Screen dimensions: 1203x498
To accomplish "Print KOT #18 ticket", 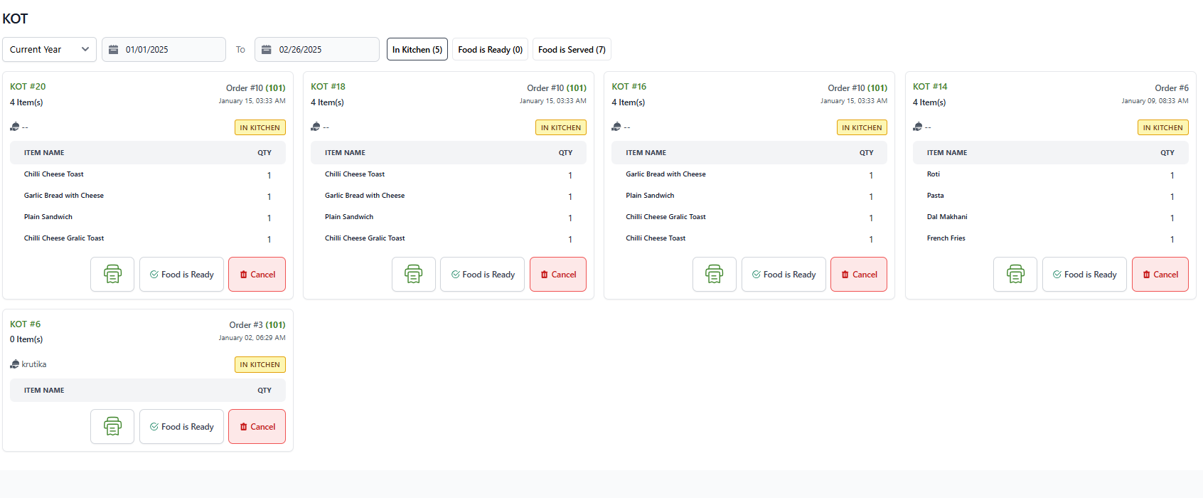I will [413, 274].
